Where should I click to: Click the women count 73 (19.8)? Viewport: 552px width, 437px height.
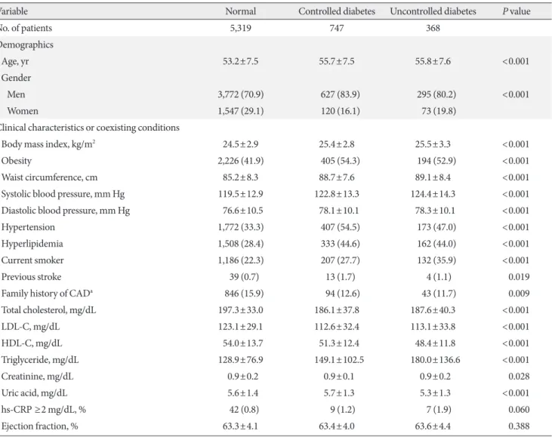click(x=439, y=111)
